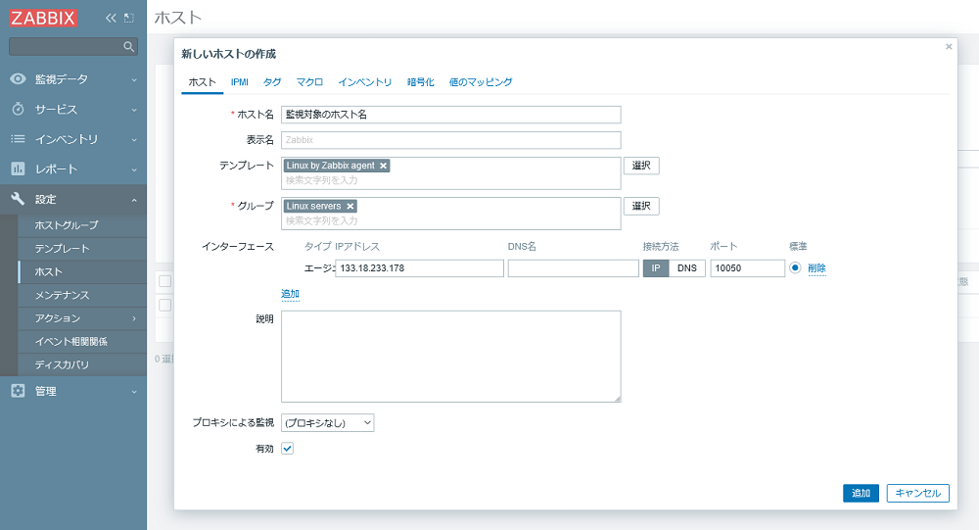Switch to the マクロ tab
The width and height of the screenshot is (979, 530).
point(309,82)
